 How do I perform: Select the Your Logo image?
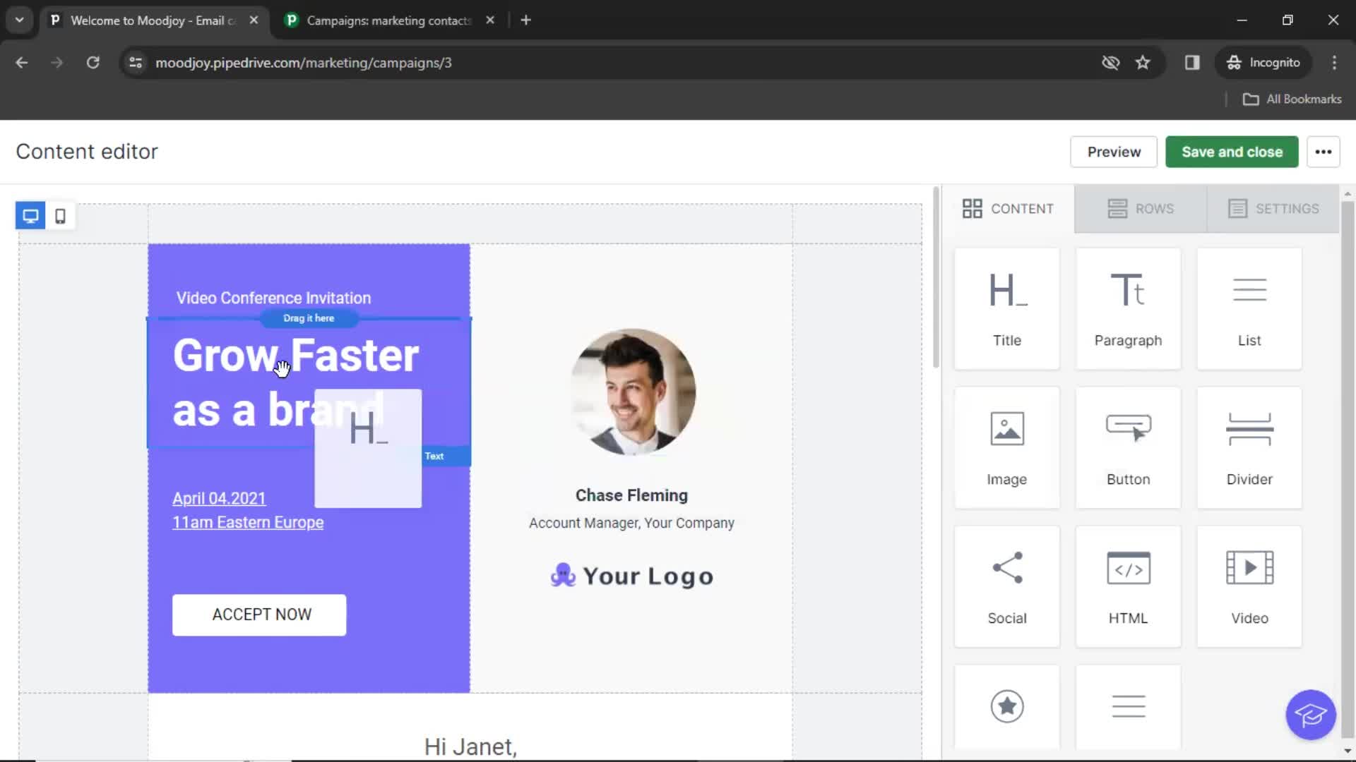coord(632,576)
